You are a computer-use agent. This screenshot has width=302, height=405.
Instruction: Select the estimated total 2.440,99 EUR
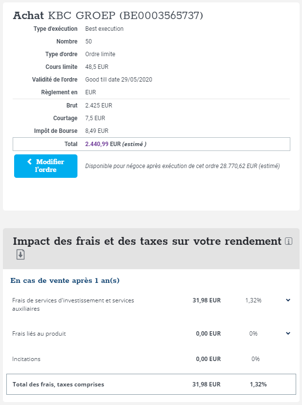point(96,144)
